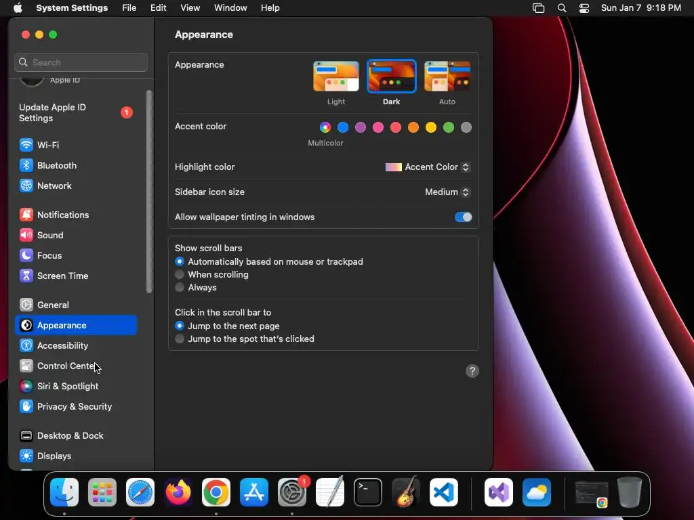Open the Edit menu
694x520 pixels.
158,8
